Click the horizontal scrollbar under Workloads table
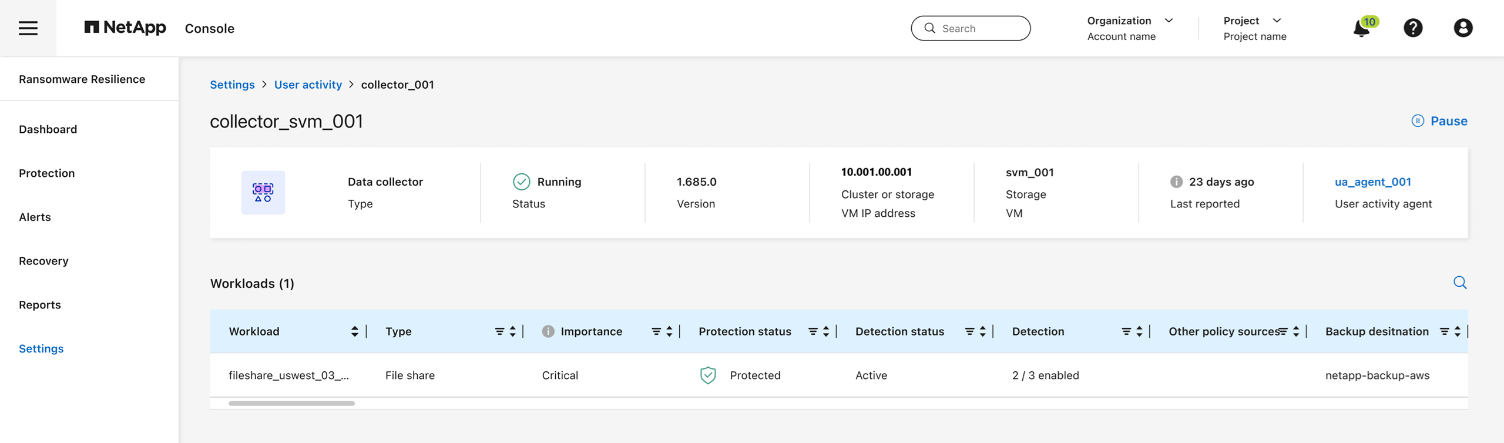Image resolution: width=1504 pixels, height=443 pixels. pyautogui.click(x=291, y=404)
